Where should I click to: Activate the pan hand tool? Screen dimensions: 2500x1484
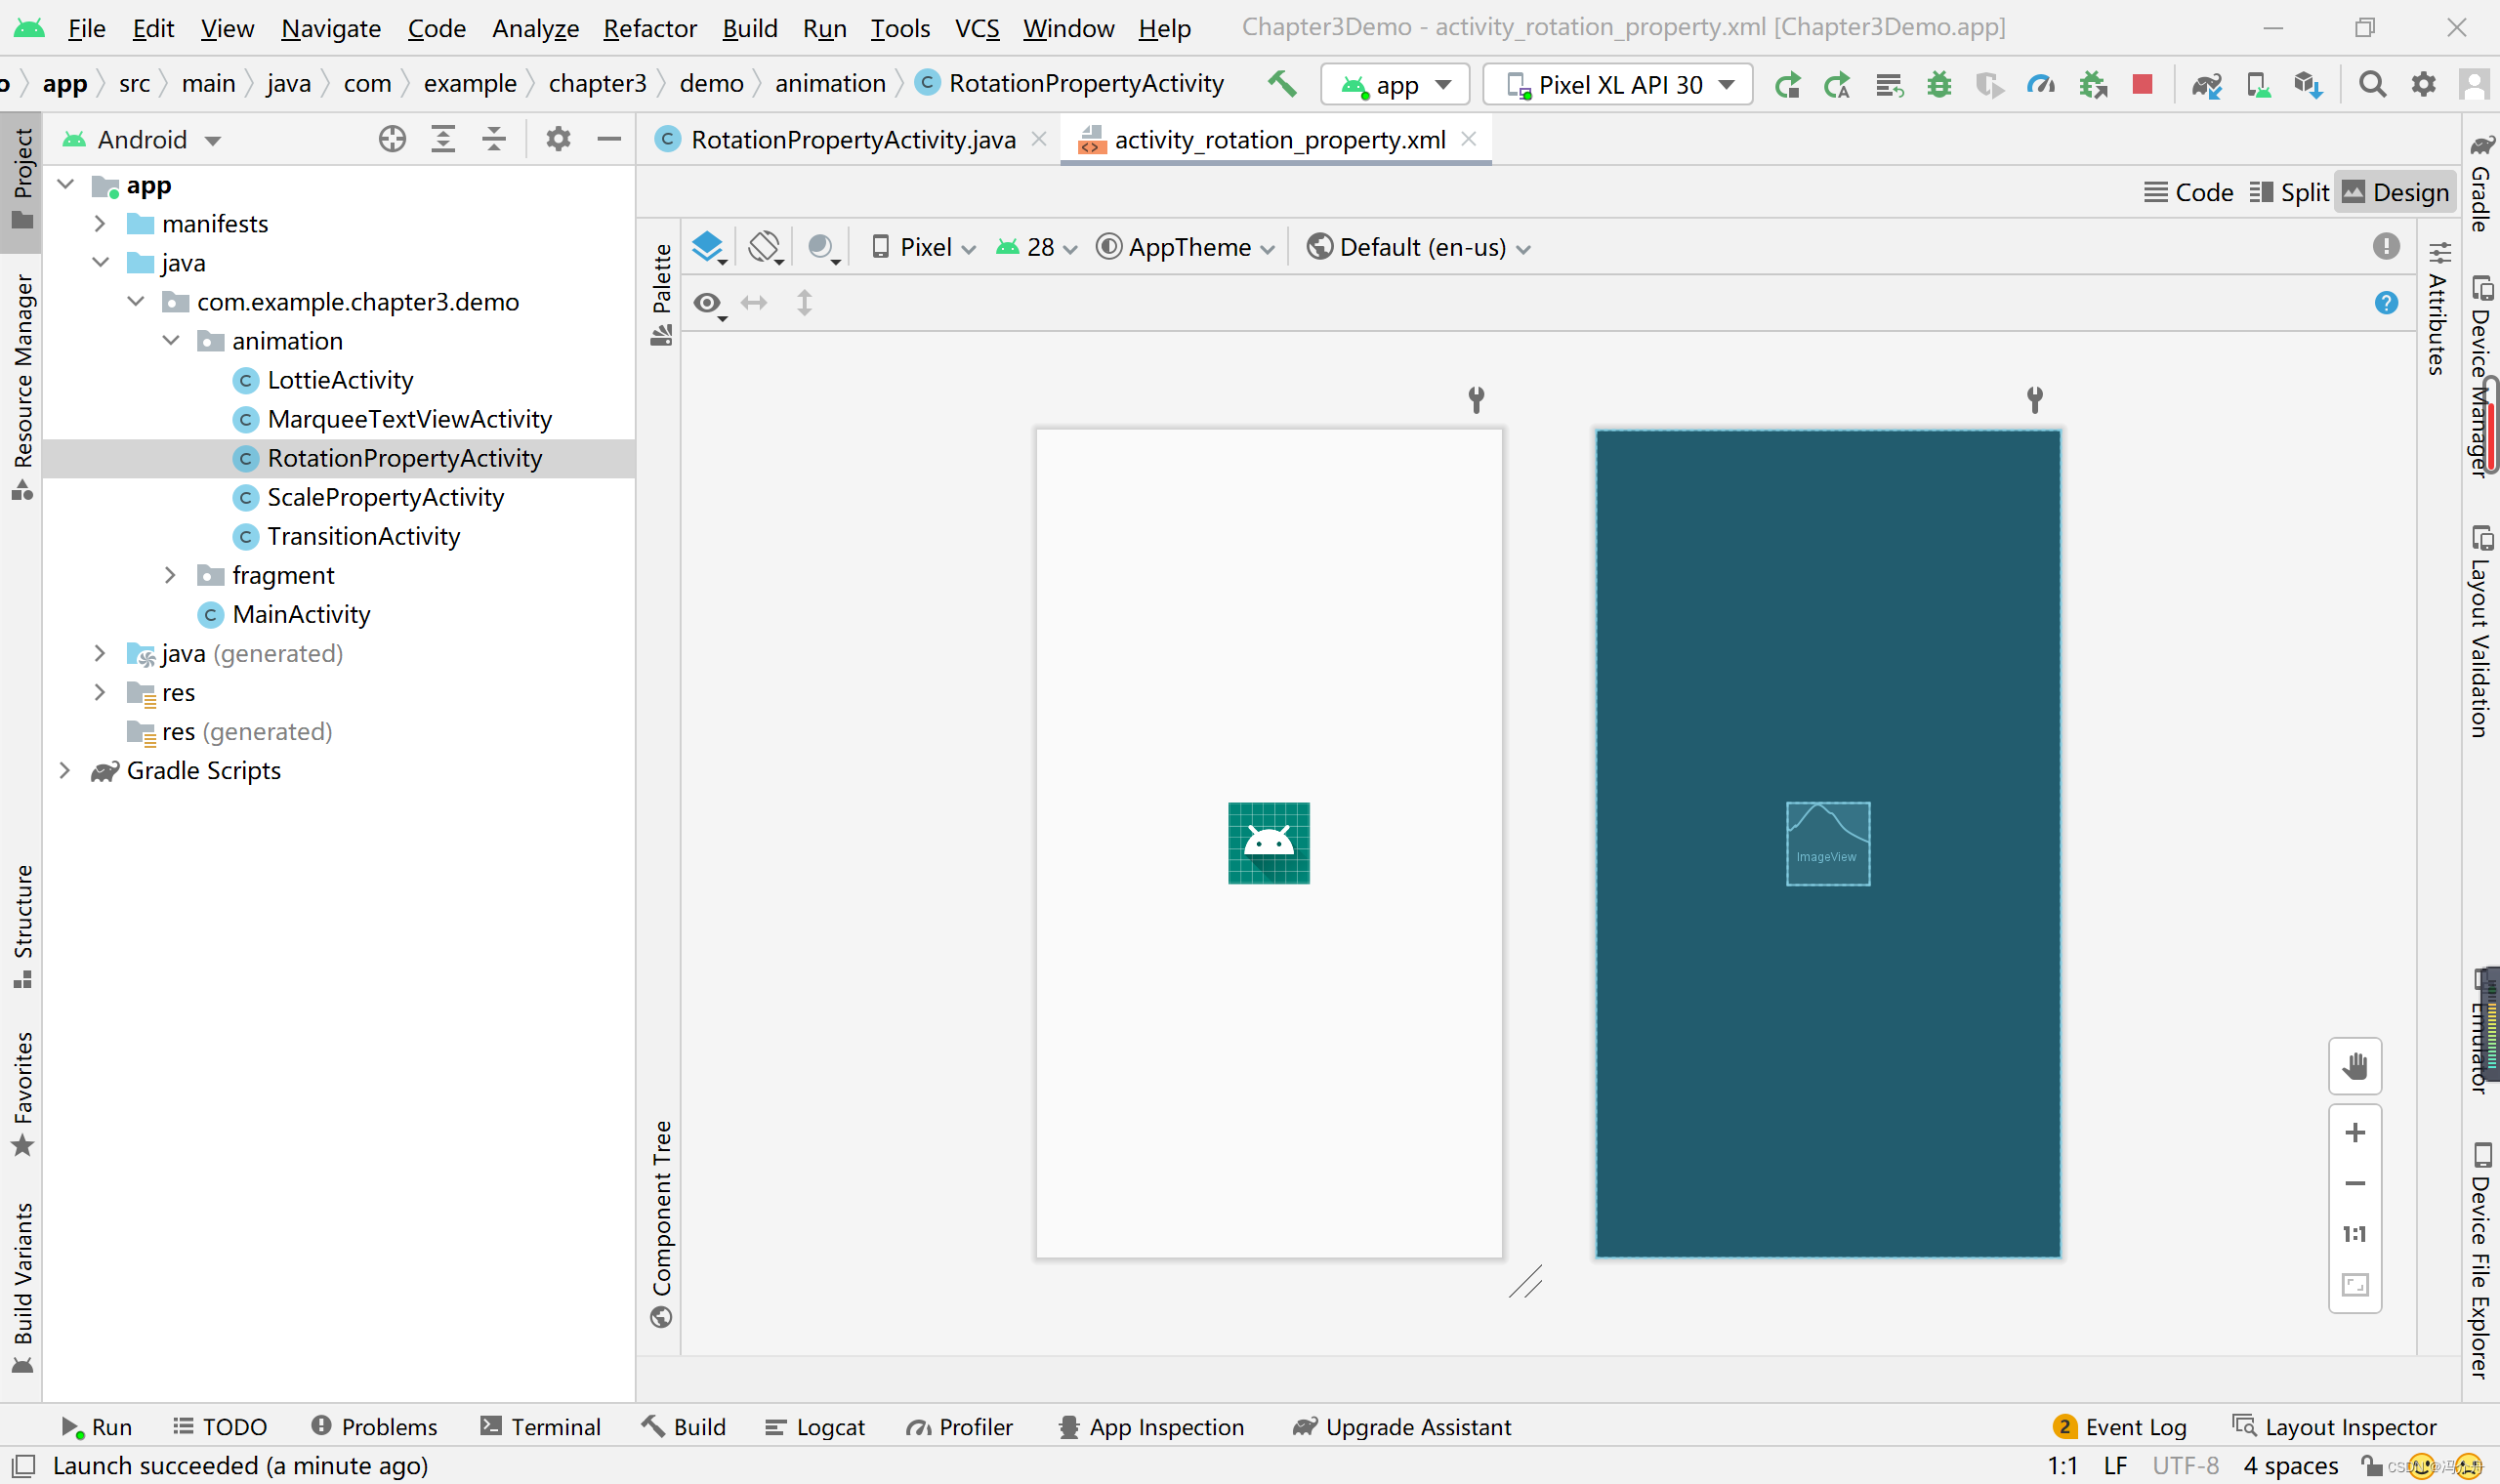(2354, 1066)
